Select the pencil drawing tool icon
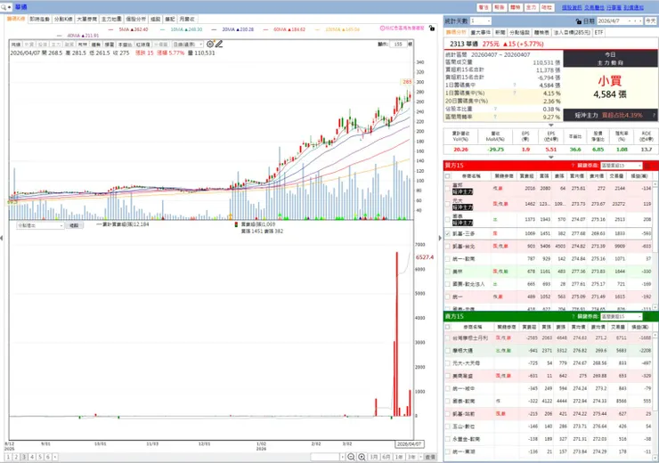Screen dimensions: 659x463 (x=219, y=44)
